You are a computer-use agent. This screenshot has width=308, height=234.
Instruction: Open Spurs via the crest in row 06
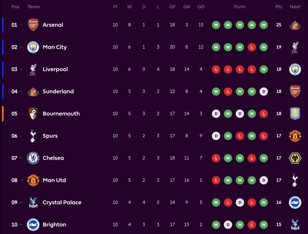(x=33, y=136)
